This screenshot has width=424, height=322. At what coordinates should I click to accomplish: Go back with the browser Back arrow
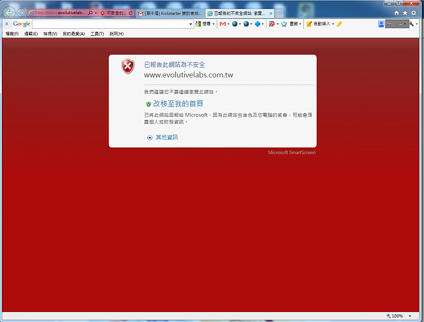pos(9,13)
